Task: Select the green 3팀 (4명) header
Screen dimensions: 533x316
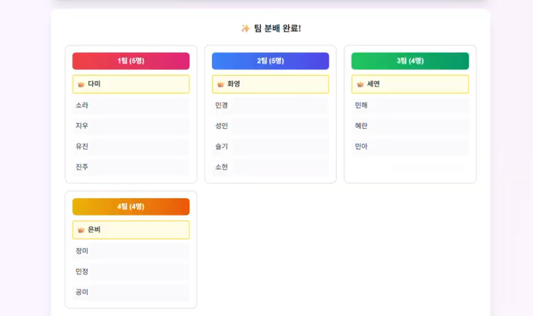Action: pos(410,61)
